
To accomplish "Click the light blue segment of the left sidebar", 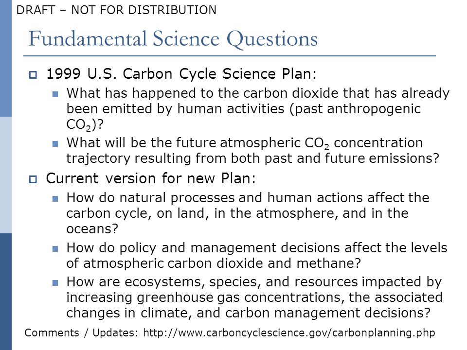I will [x=6, y=175].
